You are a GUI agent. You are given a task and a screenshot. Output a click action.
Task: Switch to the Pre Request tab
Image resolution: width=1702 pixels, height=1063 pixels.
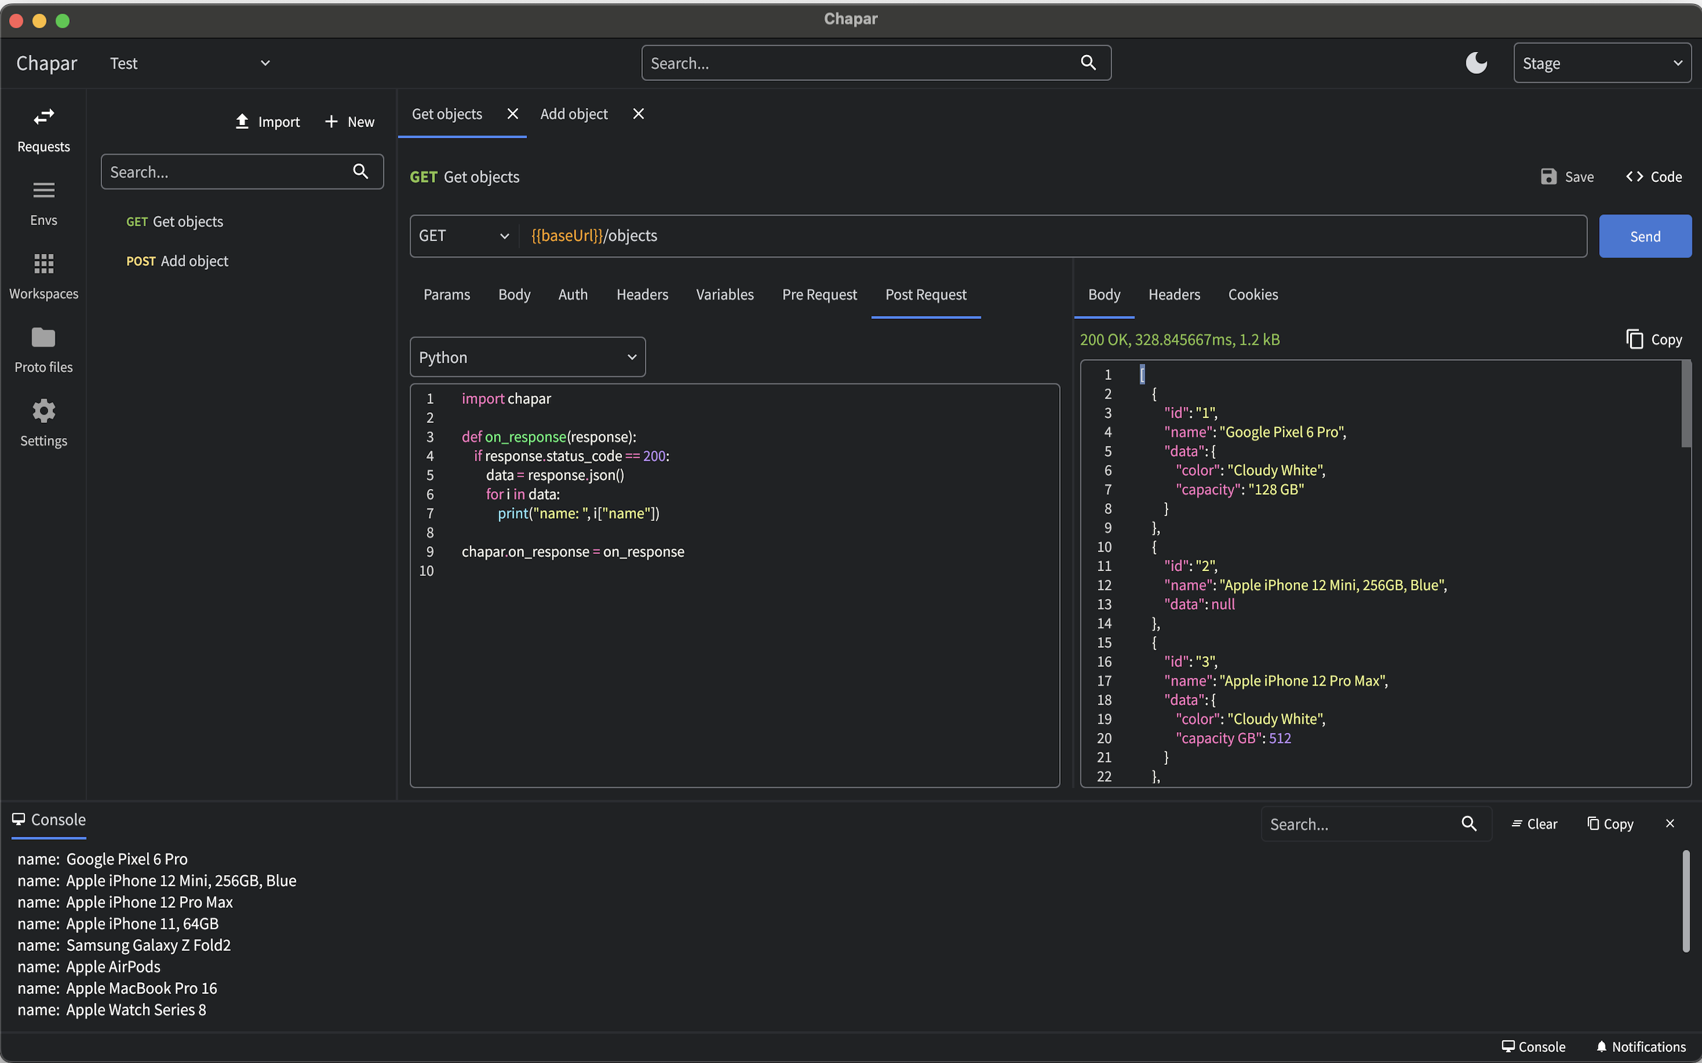819,295
